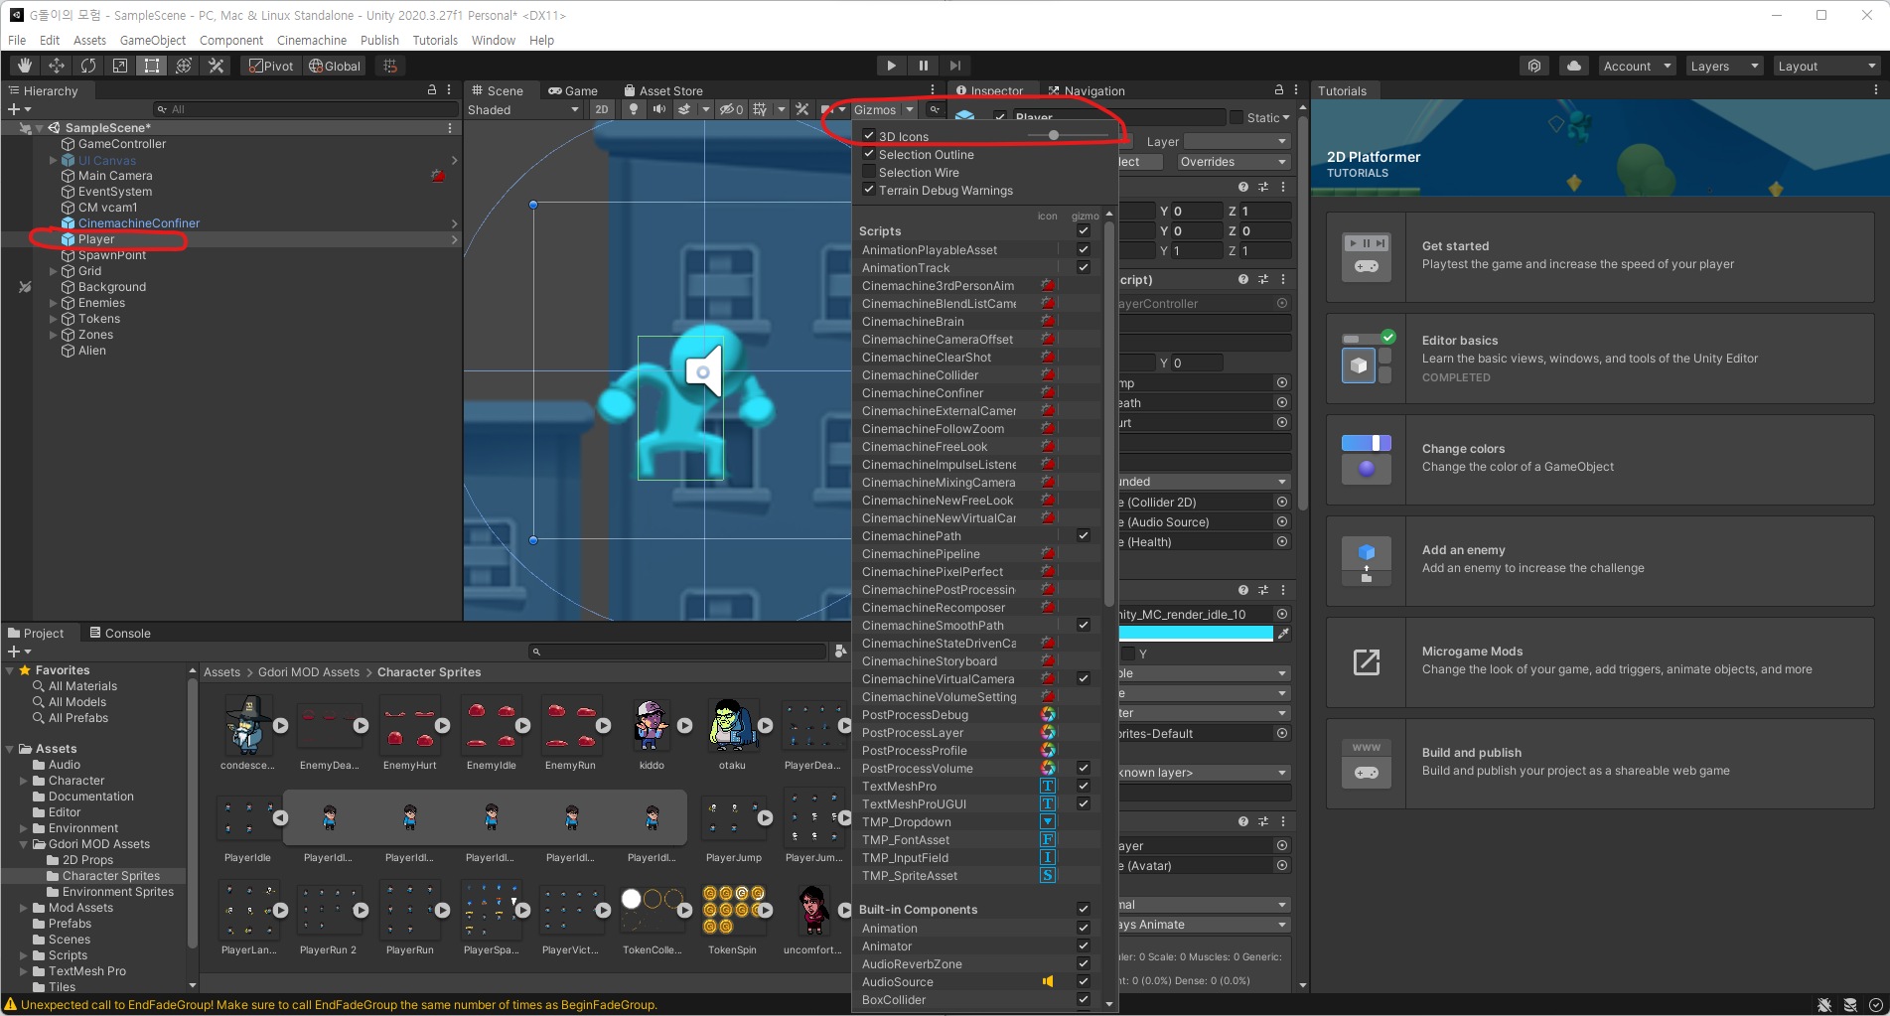Open the Cinemachine menu
The height and width of the screenshot is (1016, 1890).
click(312, 40)
